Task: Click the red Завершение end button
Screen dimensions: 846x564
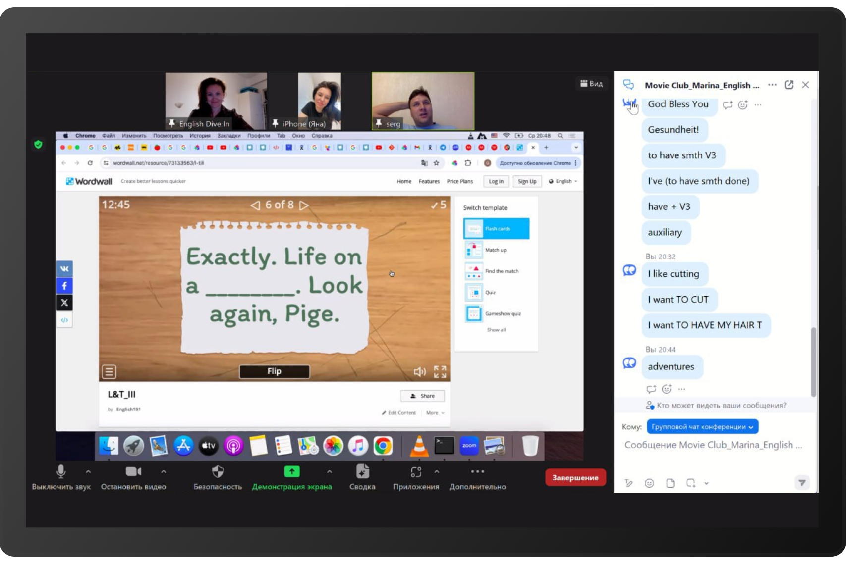Action: pyautogui.click(x=575, y=478)
